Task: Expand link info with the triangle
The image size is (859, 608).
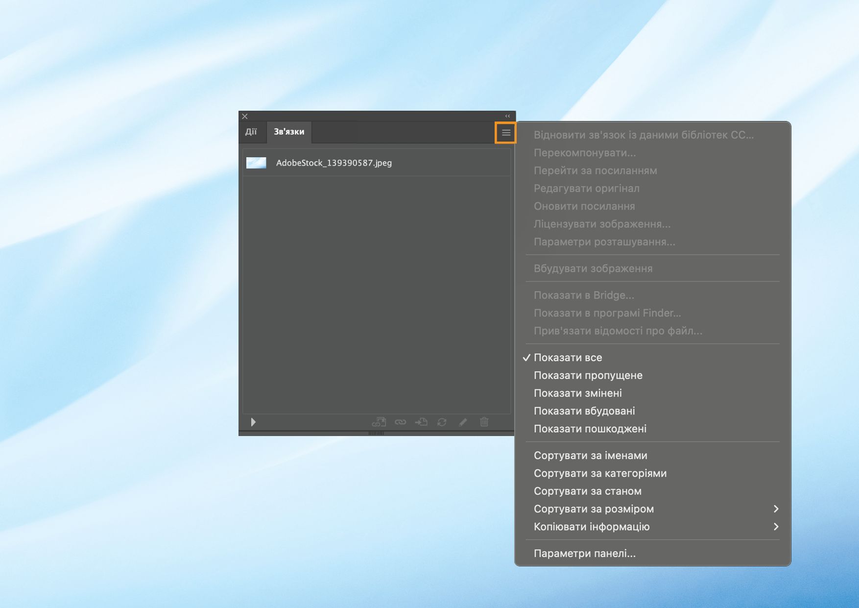Action: tap(253, 422)
